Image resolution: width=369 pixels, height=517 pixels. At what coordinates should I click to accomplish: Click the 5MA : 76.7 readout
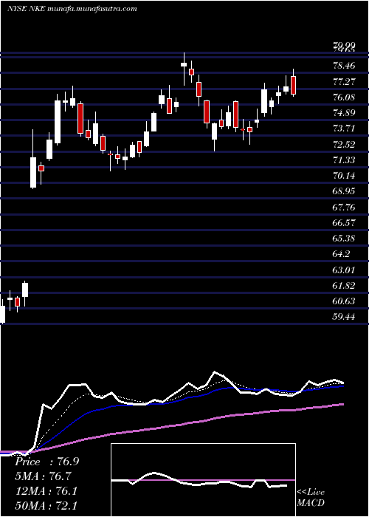point(43,476)
